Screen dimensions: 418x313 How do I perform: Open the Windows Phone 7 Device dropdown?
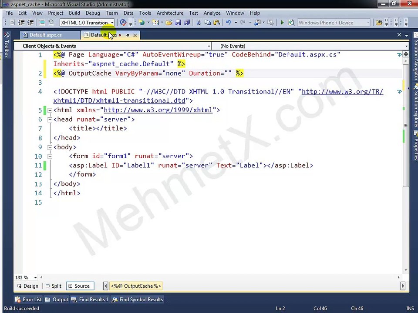(368, 23)
